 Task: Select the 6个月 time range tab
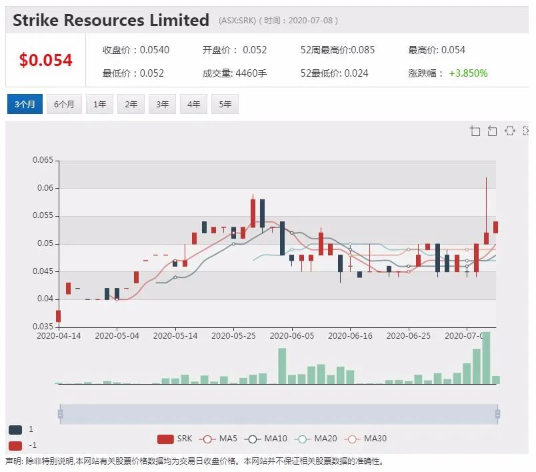pos(64,104)
